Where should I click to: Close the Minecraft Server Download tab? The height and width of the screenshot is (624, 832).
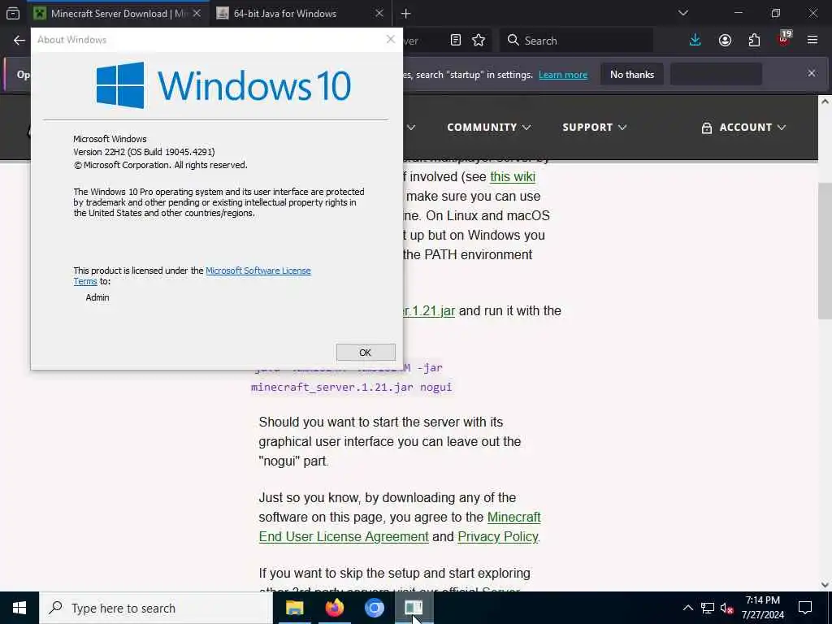197,13
